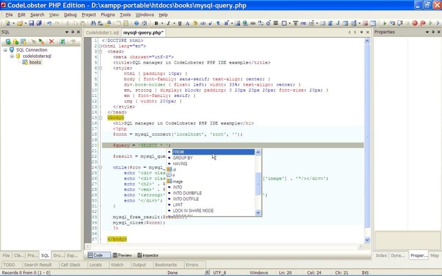
Task: Select the mysql-query.php tab
Action: [143, 33]
